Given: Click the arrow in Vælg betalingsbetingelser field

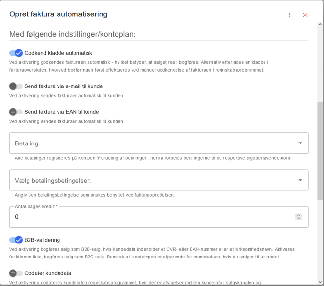Looking at the screenshot, I should (x=300, y=180).
